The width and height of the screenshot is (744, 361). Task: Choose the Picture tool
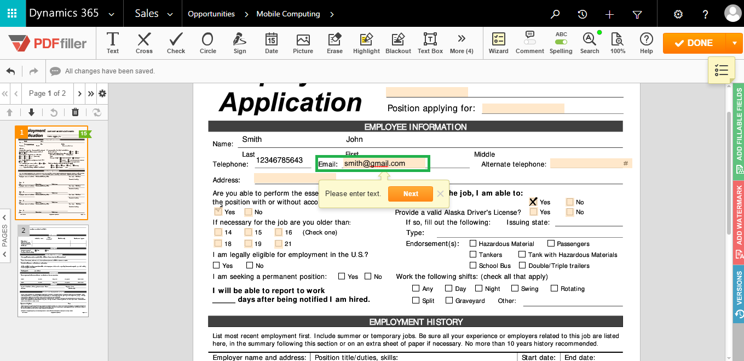[x=303, y=43]
